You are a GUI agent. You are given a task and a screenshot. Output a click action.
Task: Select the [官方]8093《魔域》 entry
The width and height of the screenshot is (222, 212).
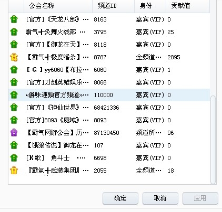coord(109,120)
